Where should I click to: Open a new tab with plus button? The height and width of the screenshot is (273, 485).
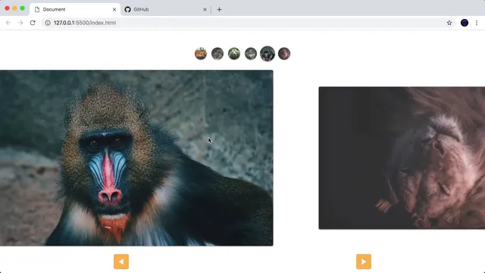point(219,10)
